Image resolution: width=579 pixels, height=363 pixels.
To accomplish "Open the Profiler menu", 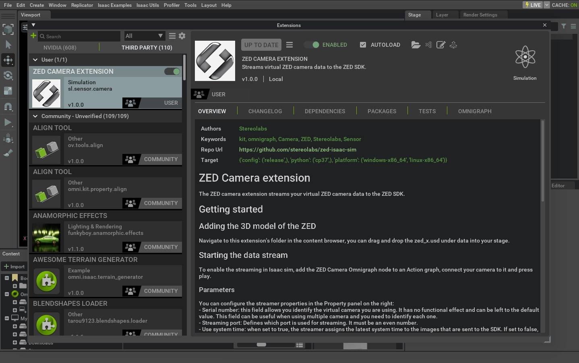I will point(172,5).
